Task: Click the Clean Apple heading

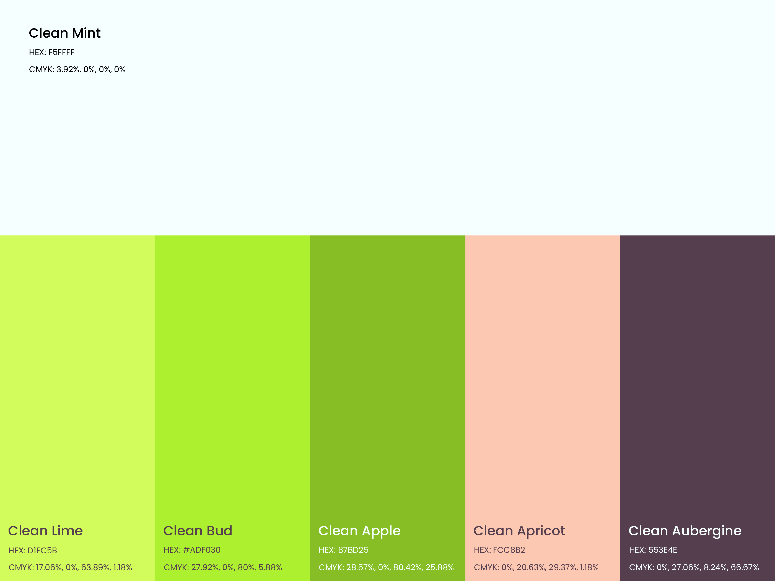Action: click(359, 531)
